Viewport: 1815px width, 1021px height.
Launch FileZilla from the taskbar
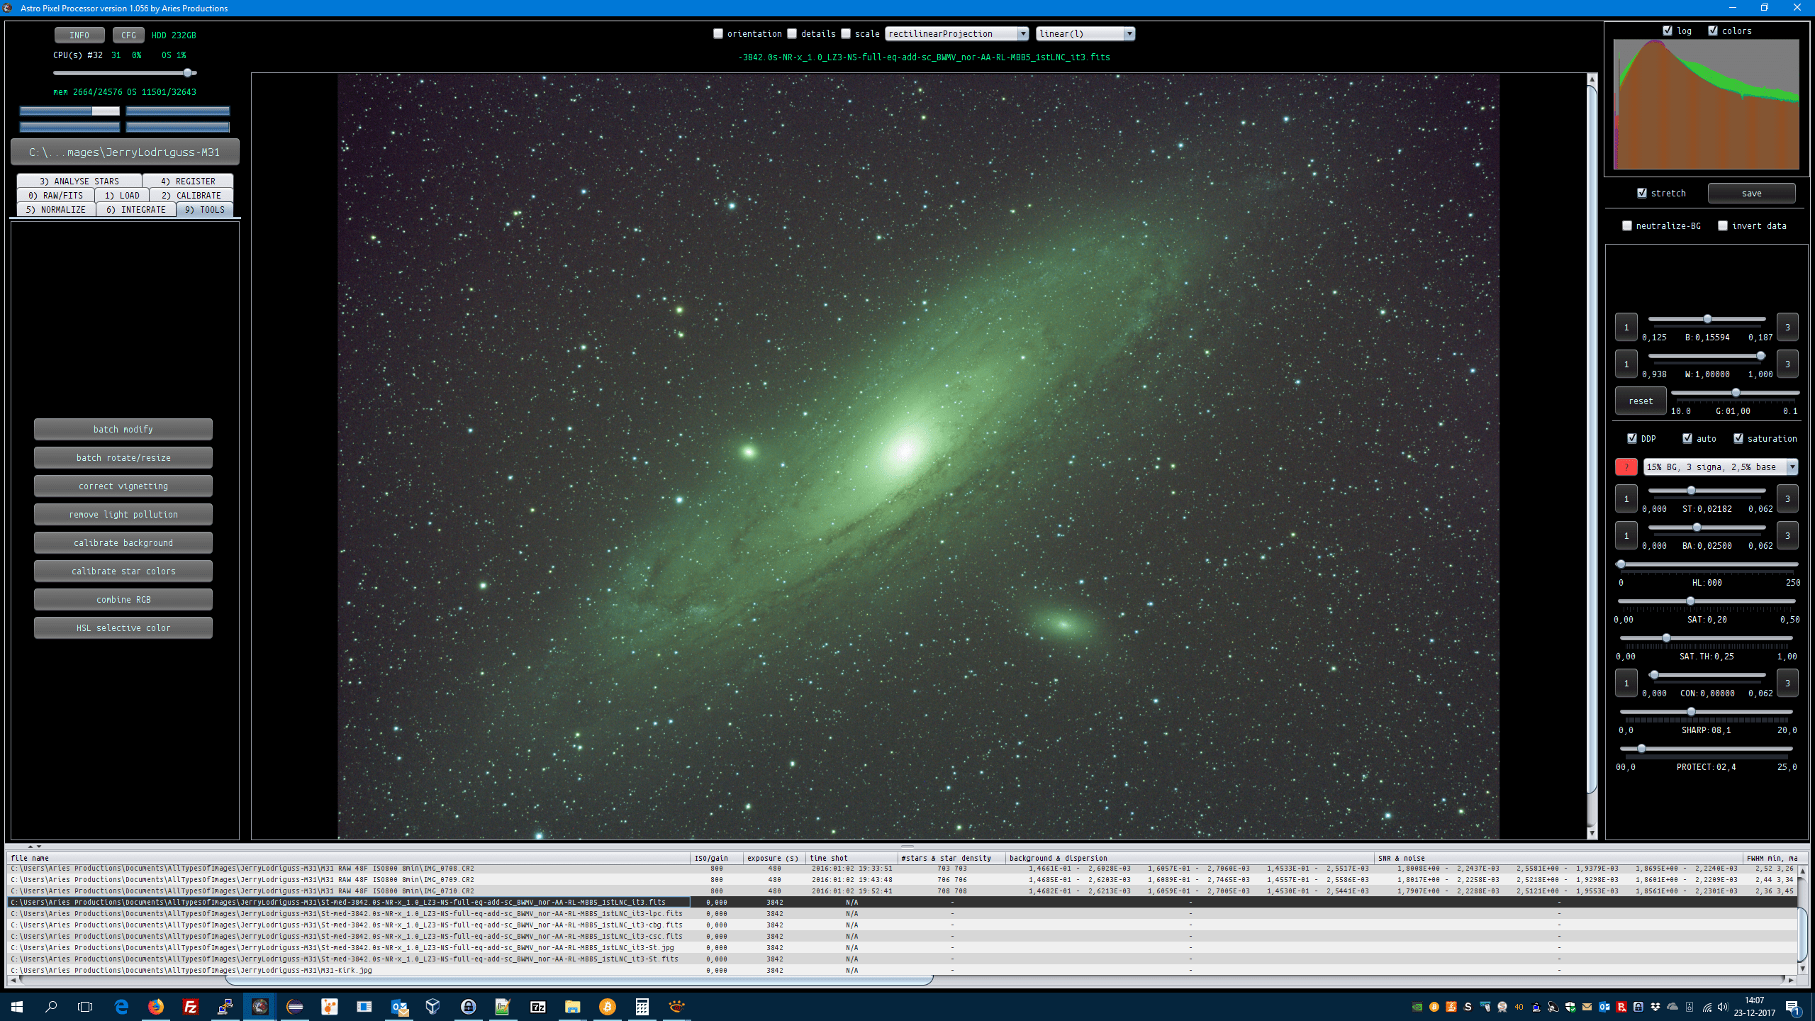[x=190, y=1006]
